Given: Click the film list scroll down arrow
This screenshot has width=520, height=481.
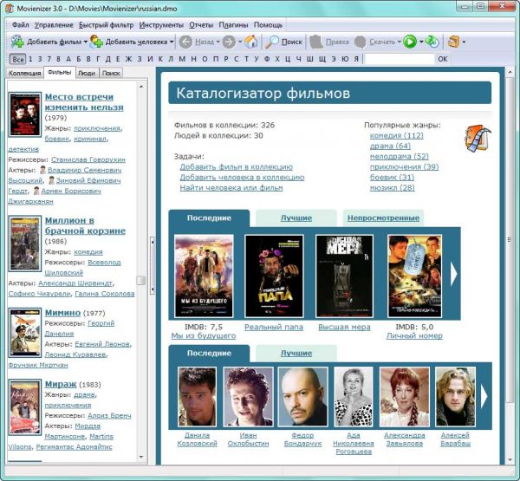Looking at the screenshot, I should point(141,457).
